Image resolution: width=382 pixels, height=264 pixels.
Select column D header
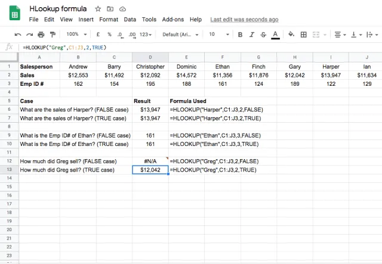tap(150, 57)
